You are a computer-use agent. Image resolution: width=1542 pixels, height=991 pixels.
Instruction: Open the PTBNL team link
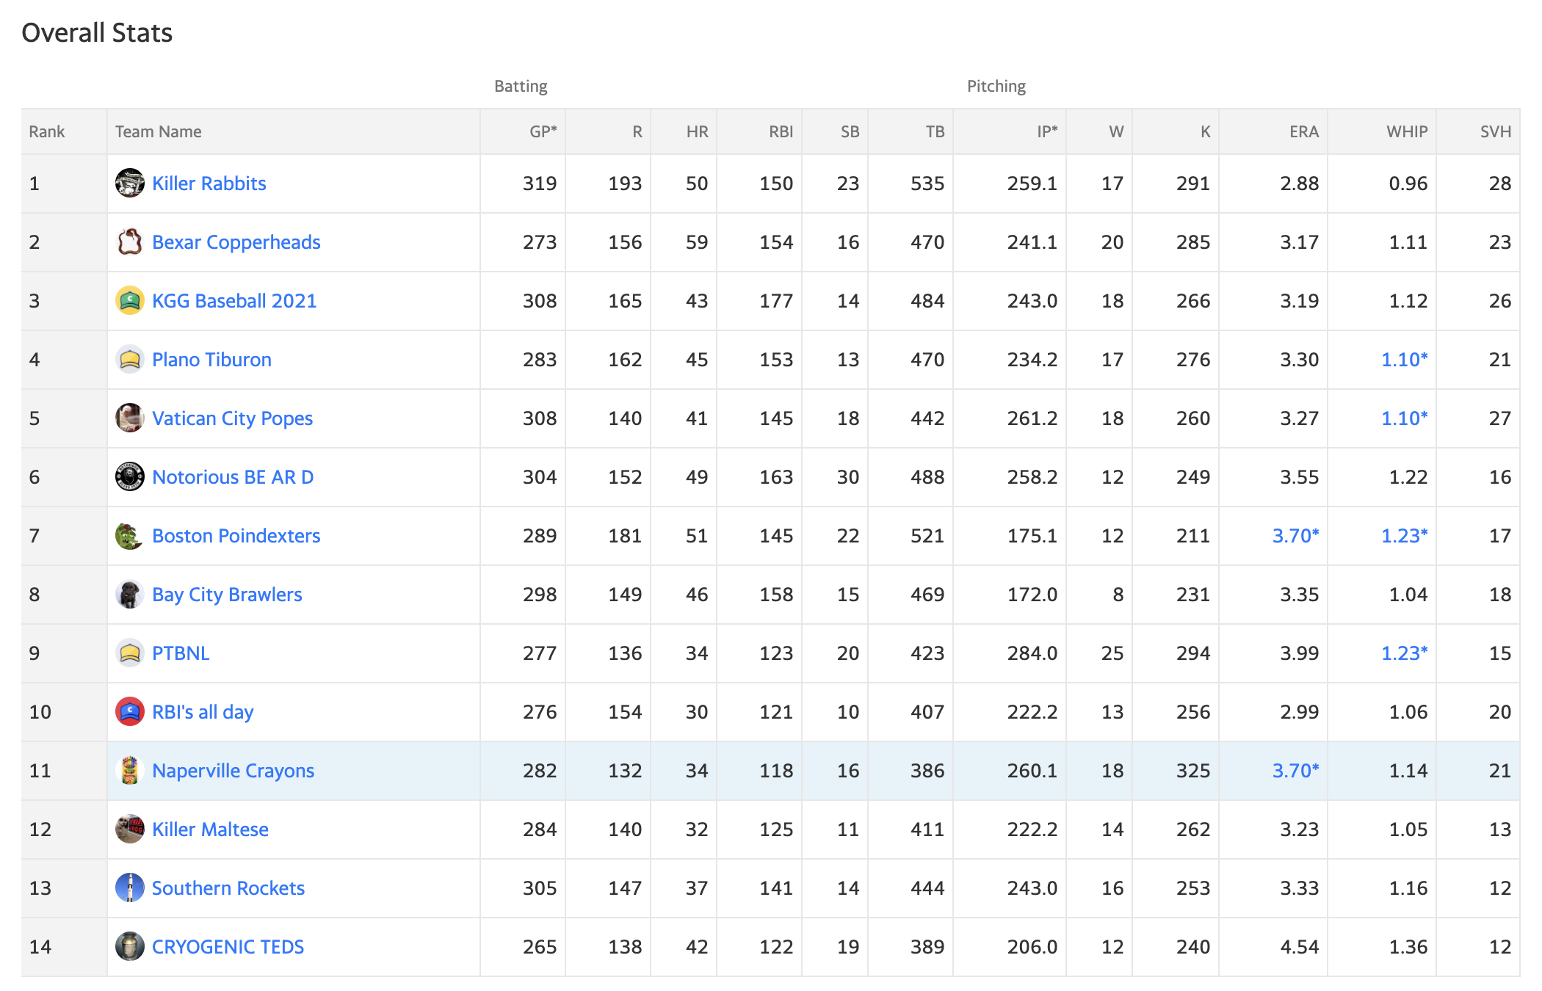click(181, 653)
